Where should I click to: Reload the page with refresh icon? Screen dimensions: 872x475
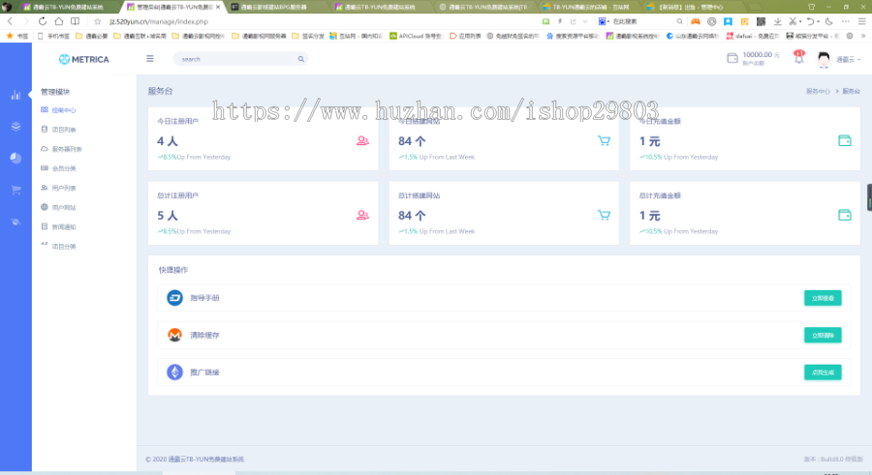pyautogui.click(x=43, y=21)
